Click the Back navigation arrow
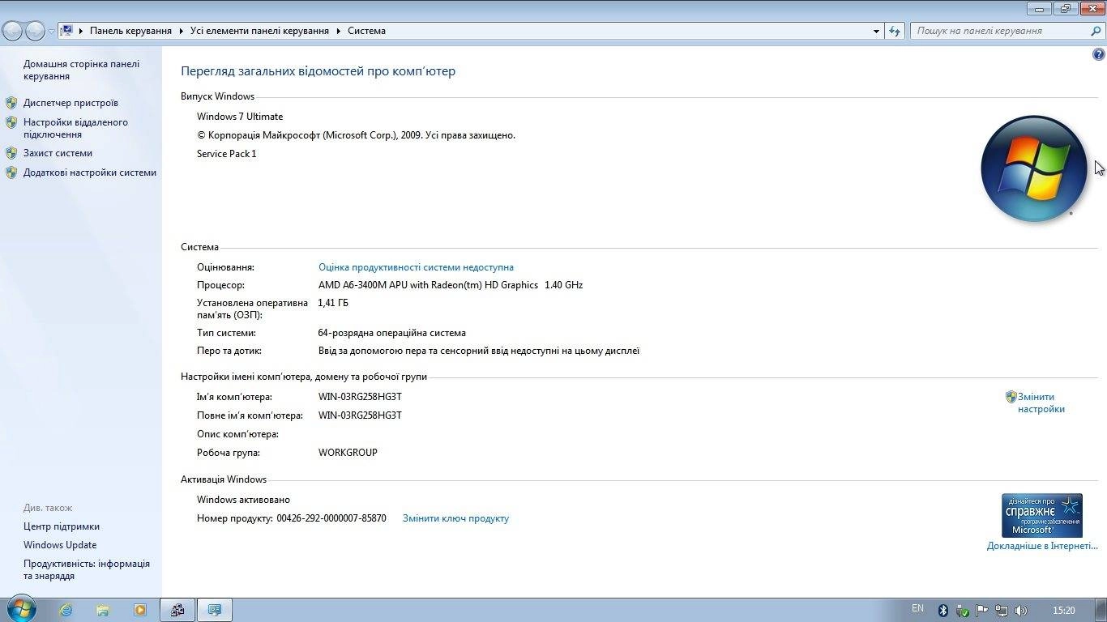This screenshot has height=622, width=1107. 12,31
